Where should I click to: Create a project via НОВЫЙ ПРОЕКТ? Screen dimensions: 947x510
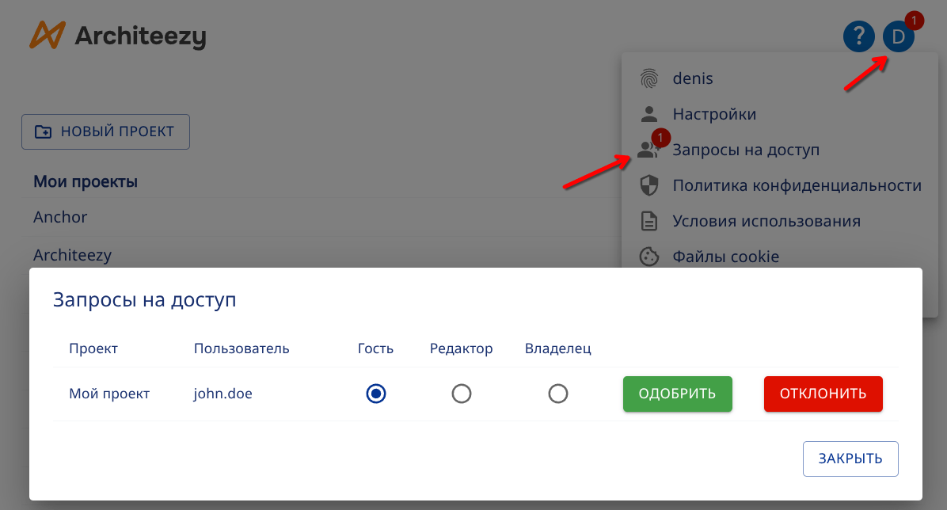click(105, 131)
